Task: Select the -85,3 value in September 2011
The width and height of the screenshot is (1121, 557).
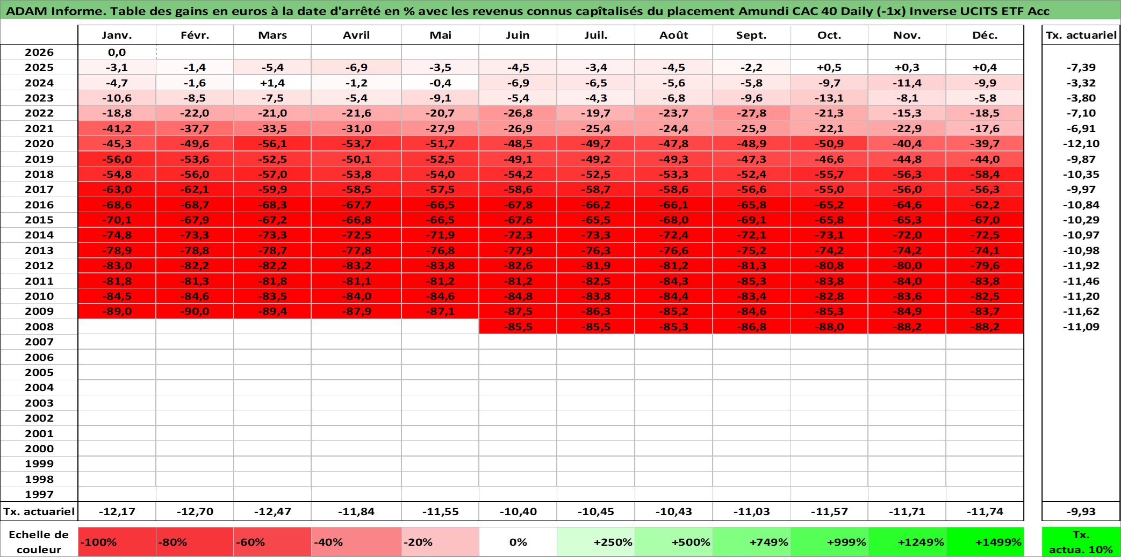Action: point(752,281)
